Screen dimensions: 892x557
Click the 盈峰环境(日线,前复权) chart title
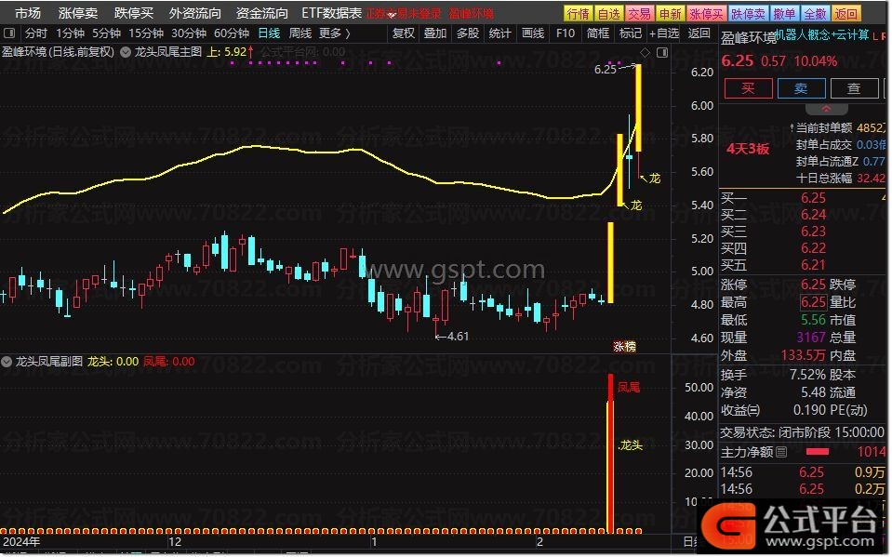click(x=58, y=52)
